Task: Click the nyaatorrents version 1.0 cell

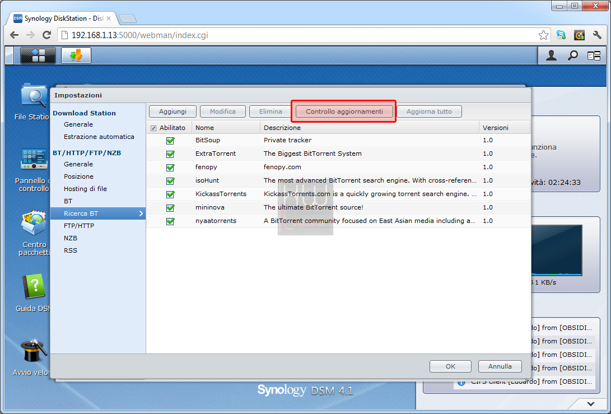Action: click(x=488, y=221)
